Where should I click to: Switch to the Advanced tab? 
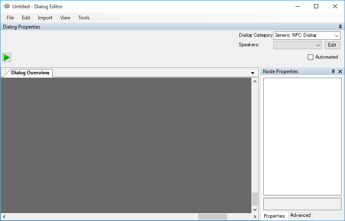(300, 215)
